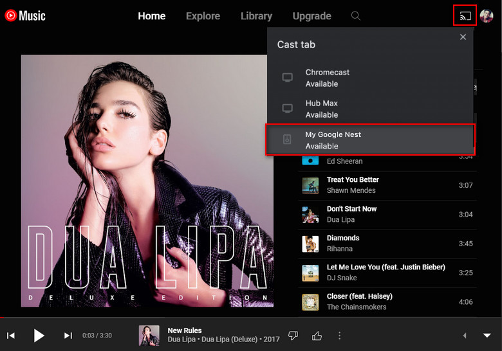This screenshot has height=351, width=502.
Task: Click the Upgrade link
Action: [311, 16]
